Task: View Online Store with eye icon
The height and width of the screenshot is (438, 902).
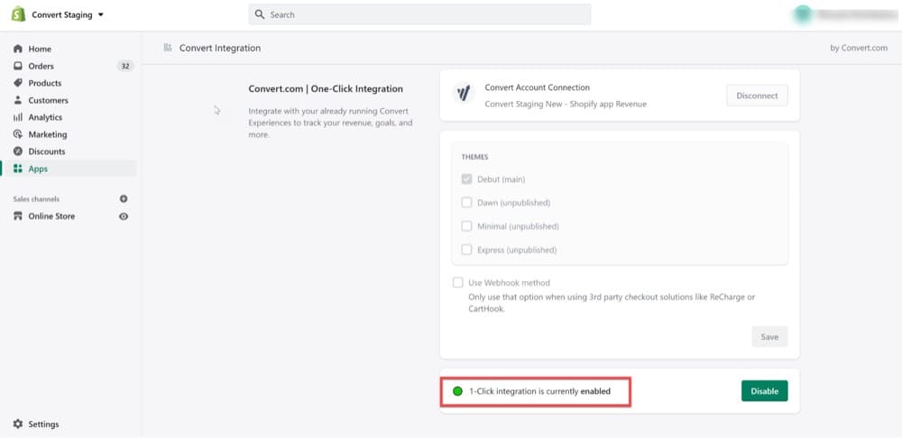Action: pos(124,216)
